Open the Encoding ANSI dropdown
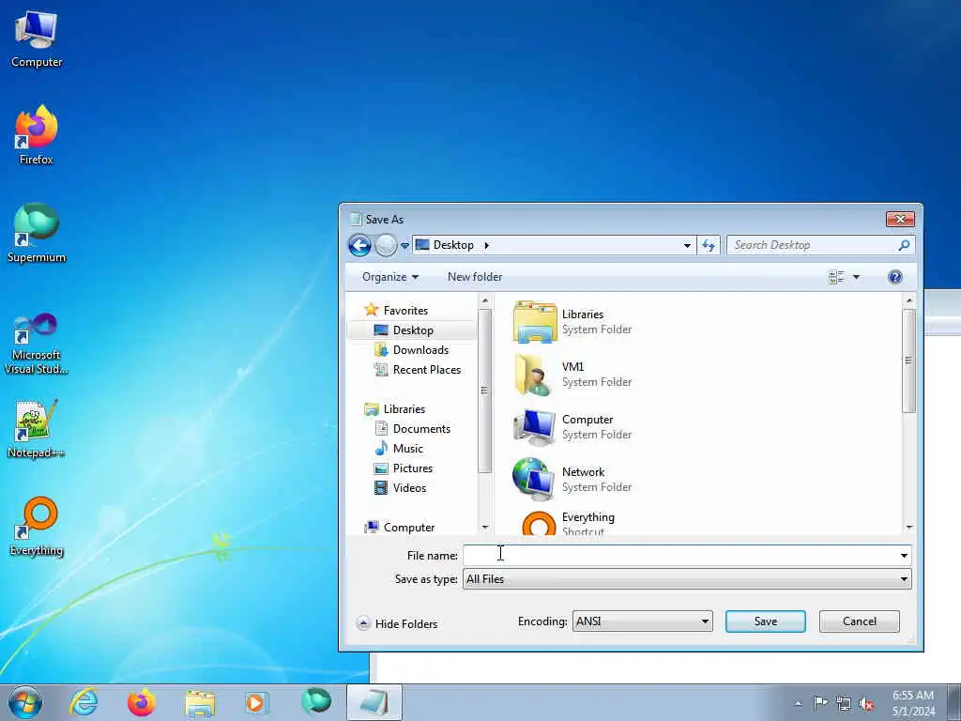 click(642, 621)
